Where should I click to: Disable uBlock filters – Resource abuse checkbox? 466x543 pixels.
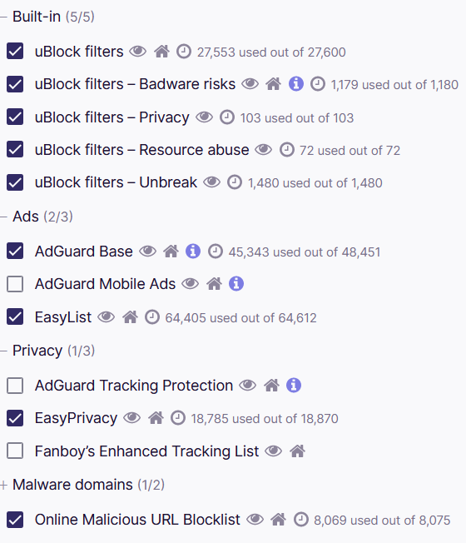coord(15,150)
